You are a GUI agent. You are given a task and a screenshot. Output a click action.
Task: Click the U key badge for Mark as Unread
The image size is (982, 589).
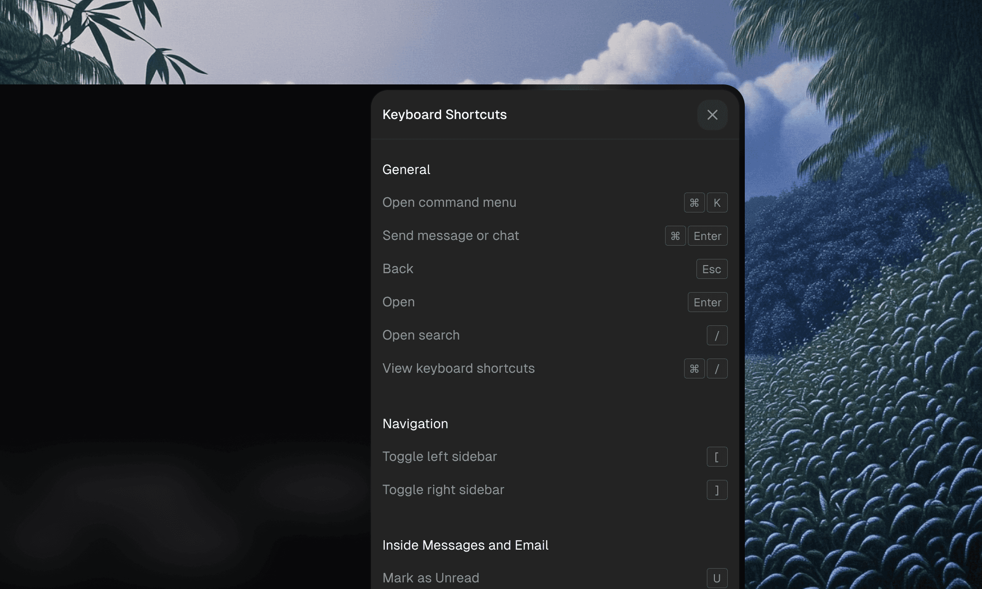pyautogui.click(x=717, y=578)
